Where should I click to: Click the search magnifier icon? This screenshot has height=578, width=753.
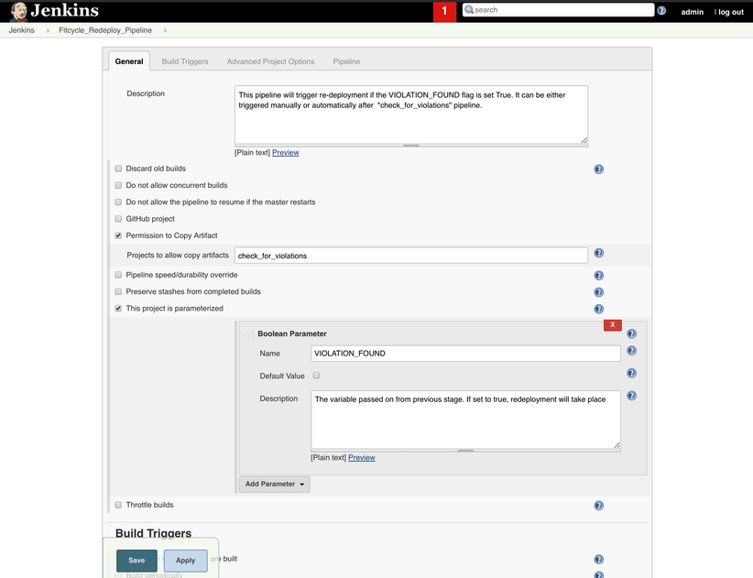(x=469, y=9)
